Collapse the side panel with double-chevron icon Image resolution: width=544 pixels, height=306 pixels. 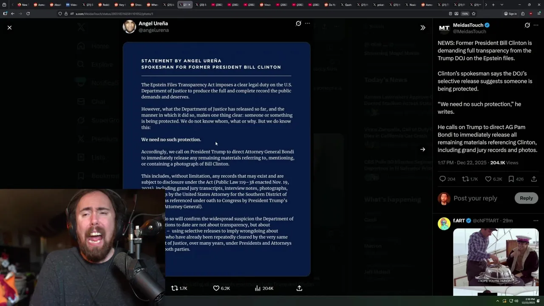(422, 28)
